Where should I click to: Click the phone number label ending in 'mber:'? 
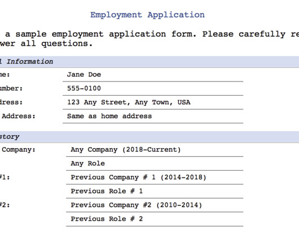click(11, 88)
